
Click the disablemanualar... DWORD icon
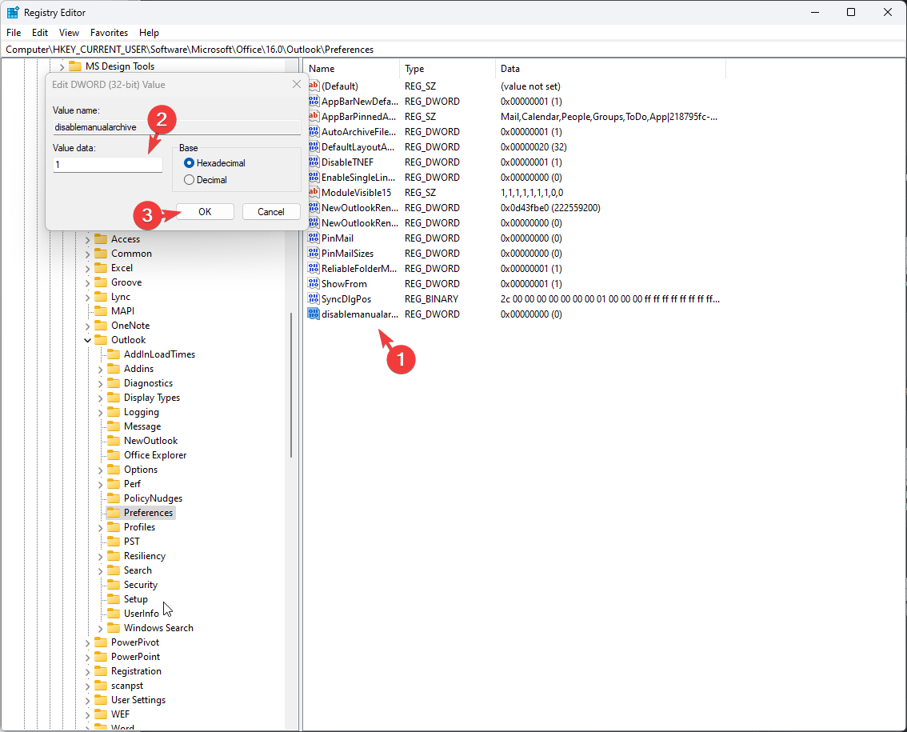coord(314,314)
